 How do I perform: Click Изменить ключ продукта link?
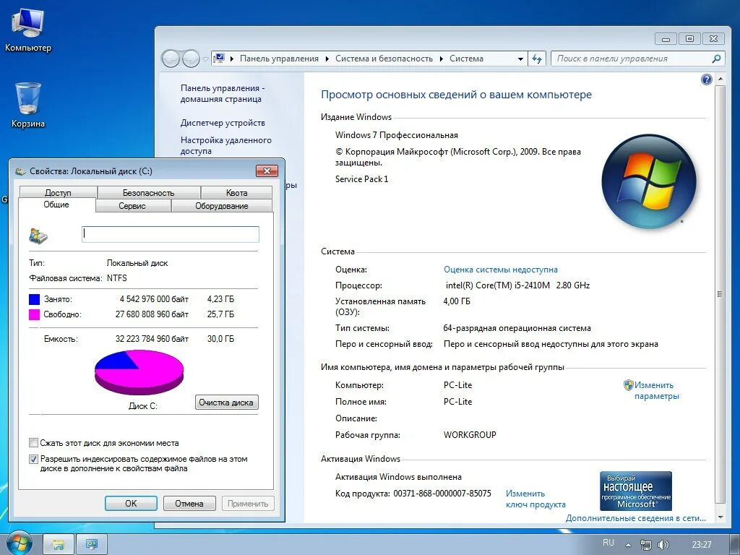535,499
